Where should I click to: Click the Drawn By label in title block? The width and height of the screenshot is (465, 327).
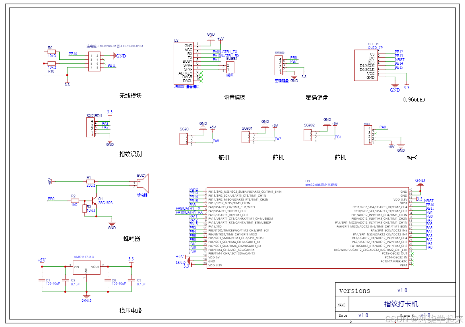408,316
